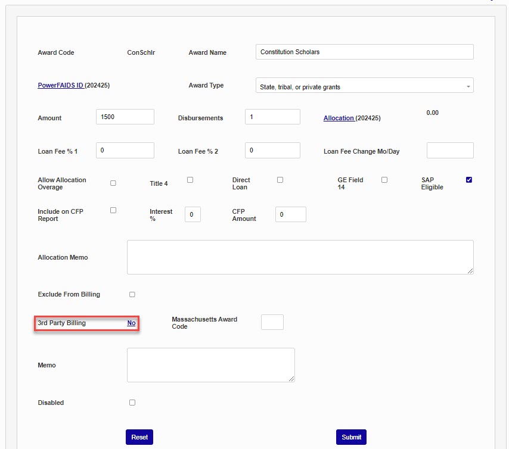Viewport: 509px width, 449px height.
Task: Focus the Loan Fee Change Mo/Day field
Action: click(450, 151)
